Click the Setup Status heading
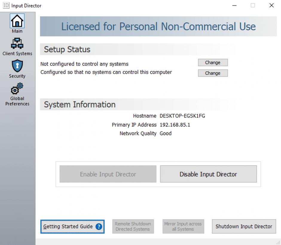Viewport: 281px width, 245px height. [67, 49]
